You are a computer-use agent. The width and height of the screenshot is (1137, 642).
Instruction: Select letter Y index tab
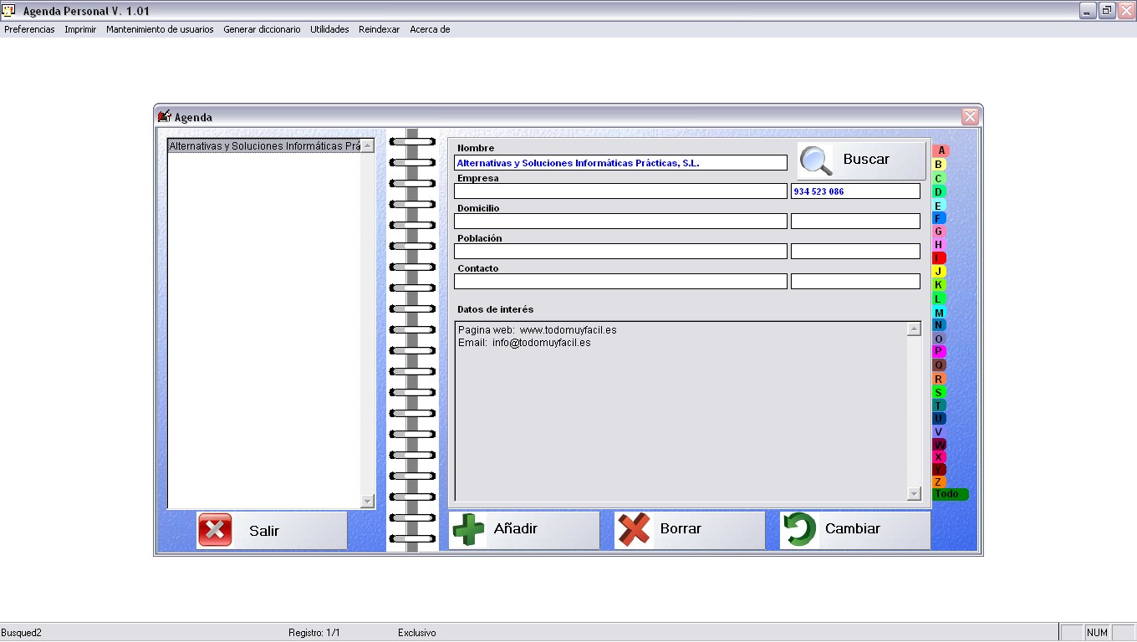(939, 470)
